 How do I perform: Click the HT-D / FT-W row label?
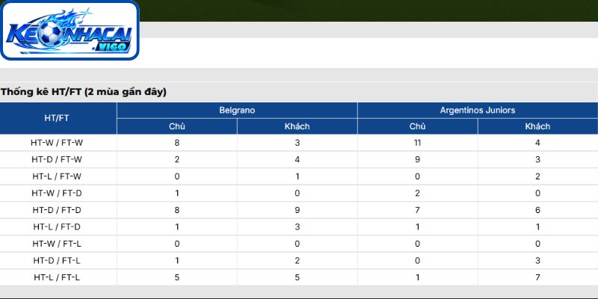coord(57,159)
